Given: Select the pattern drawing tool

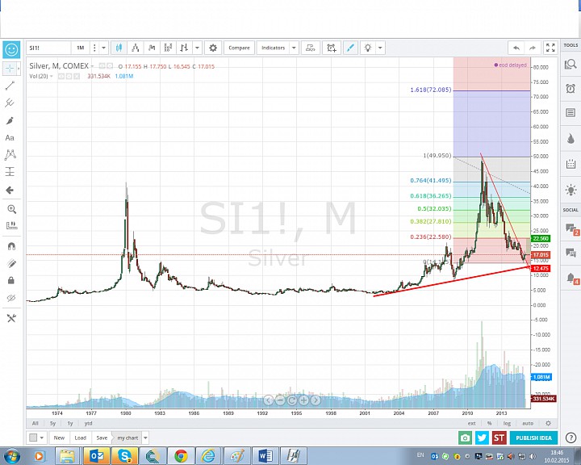Looking at the screenshot, I should coord(10,155).
